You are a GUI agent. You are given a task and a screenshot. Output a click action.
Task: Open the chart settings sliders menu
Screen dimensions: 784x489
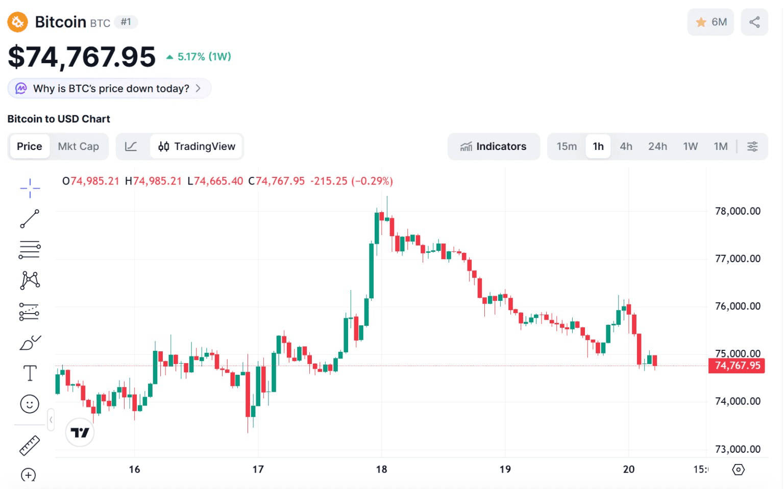point(752,147)
